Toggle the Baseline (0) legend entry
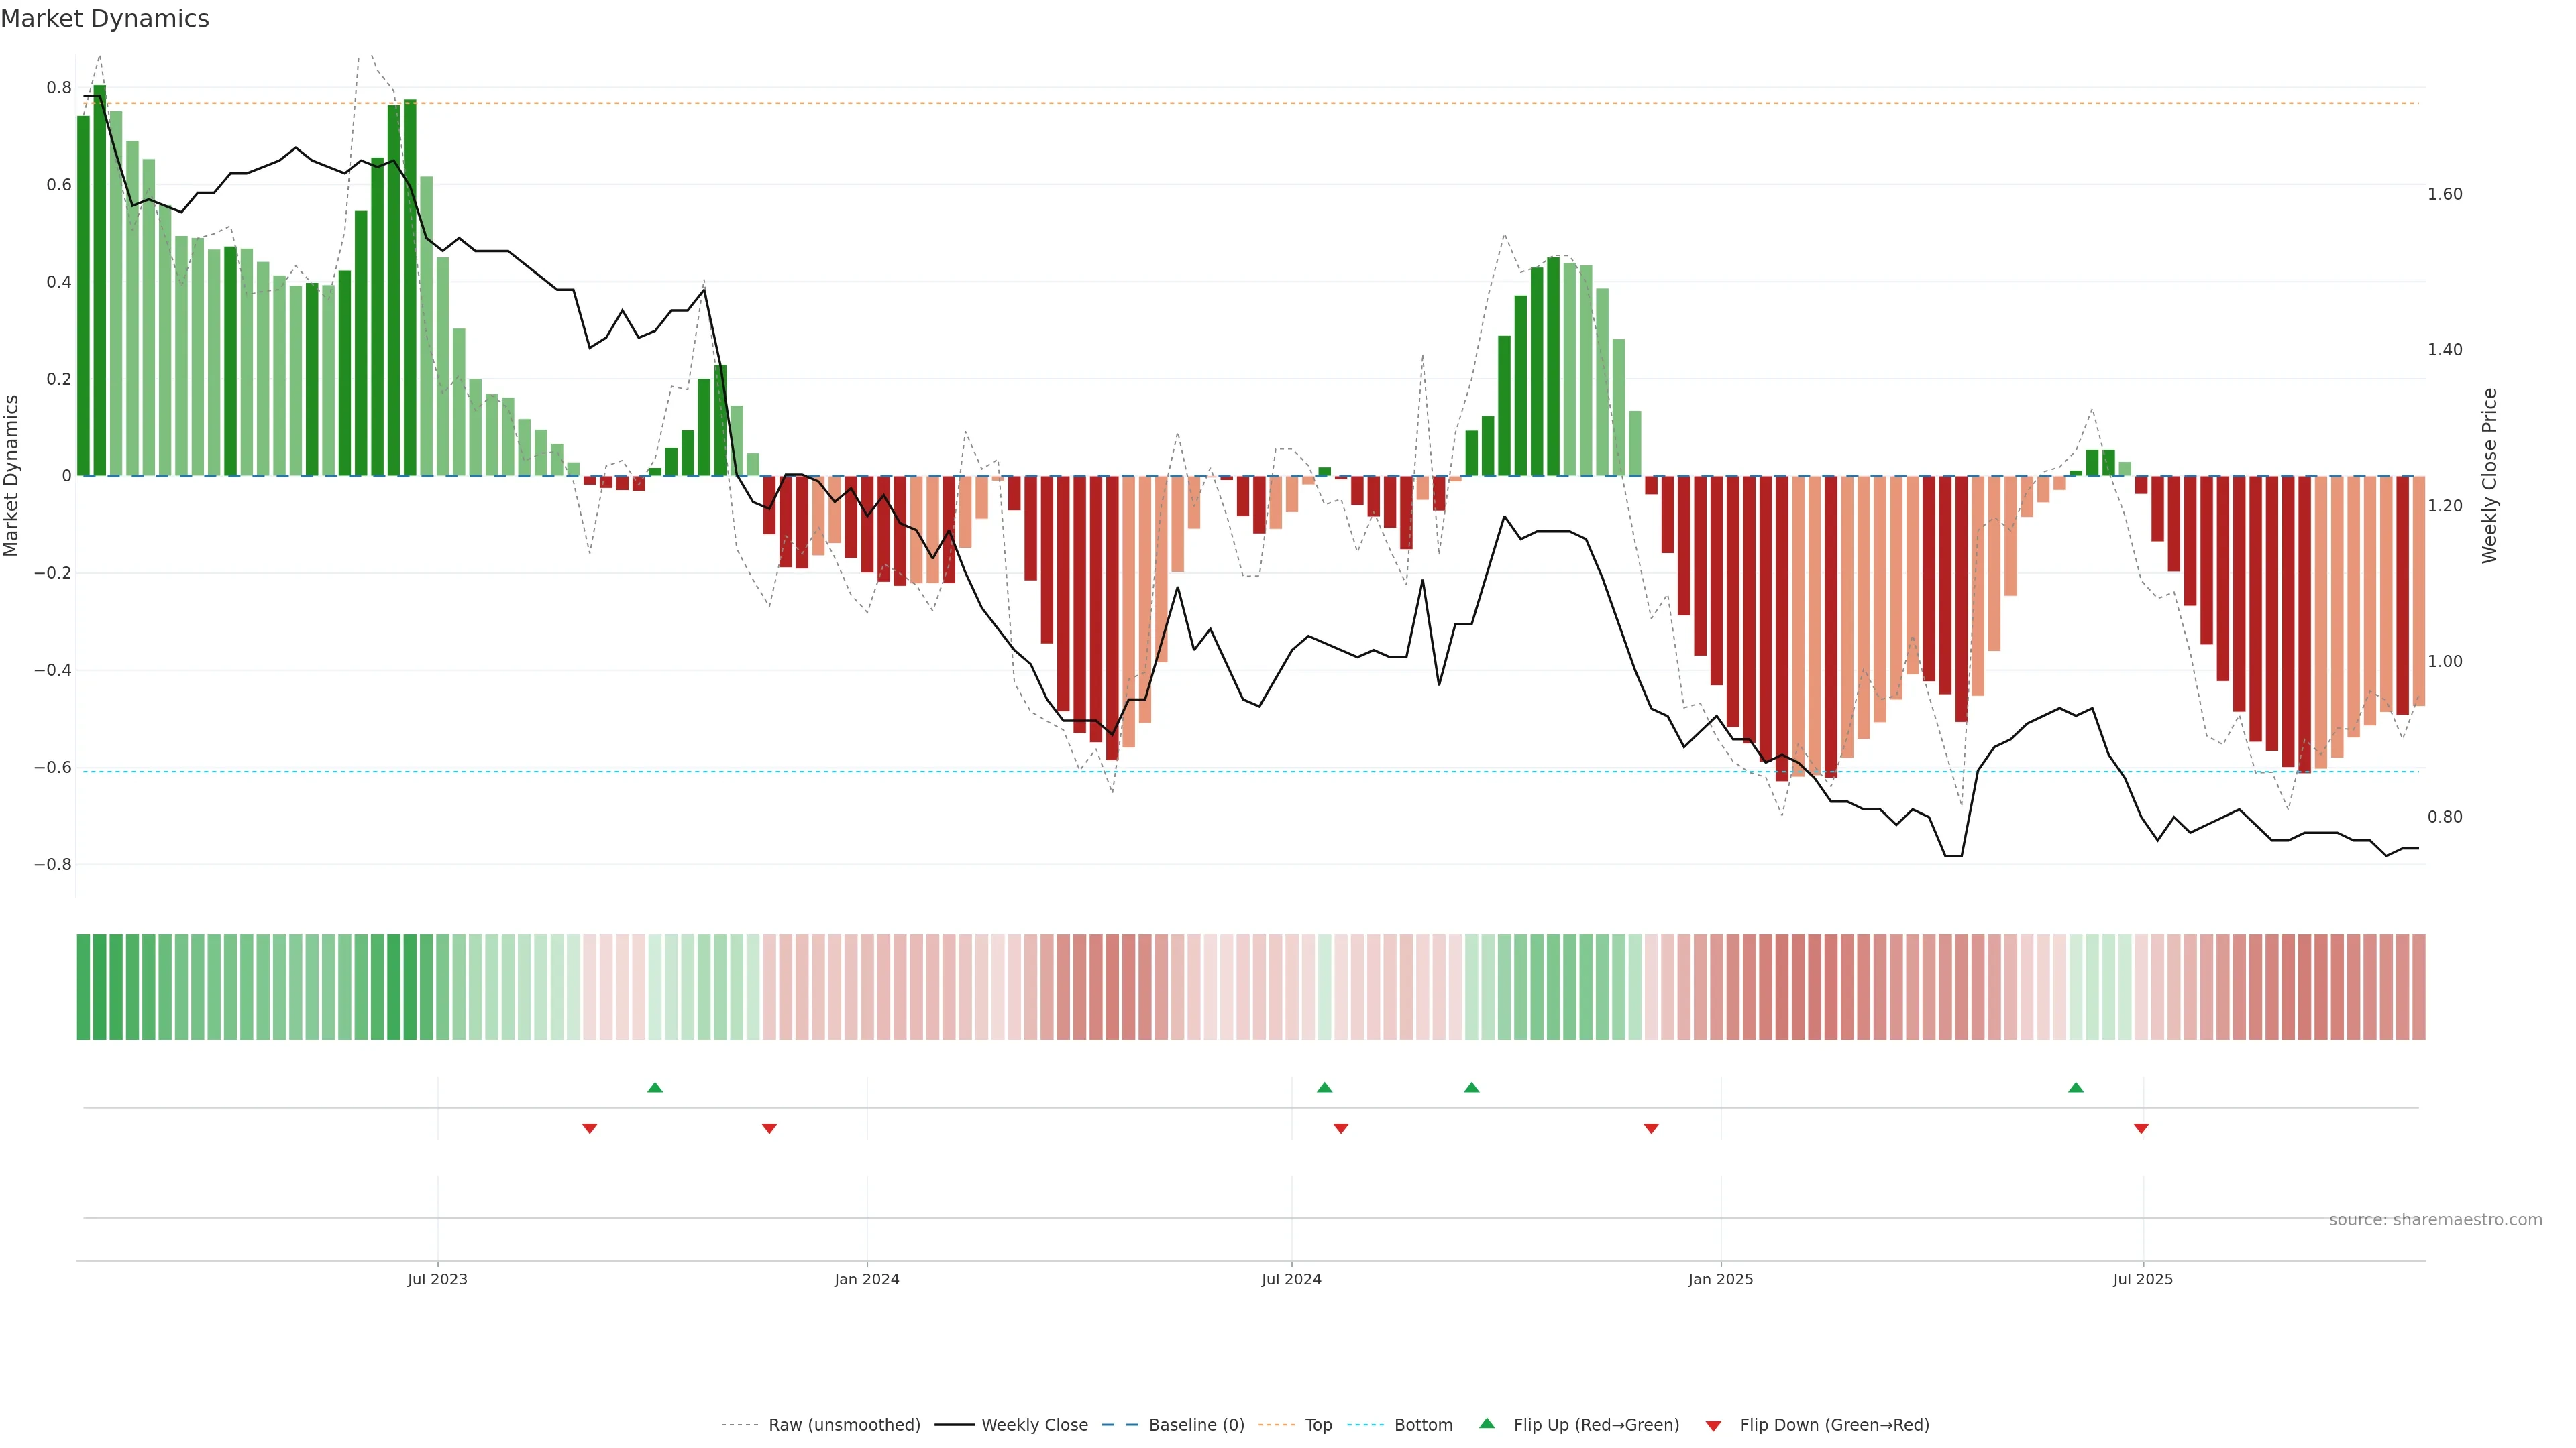Screen dimensions: 2576x1448 [x=1196, y=1425]
